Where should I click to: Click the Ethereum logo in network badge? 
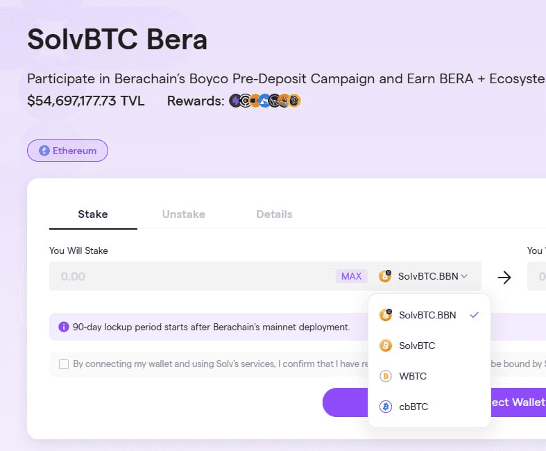[x=44, y=151]
